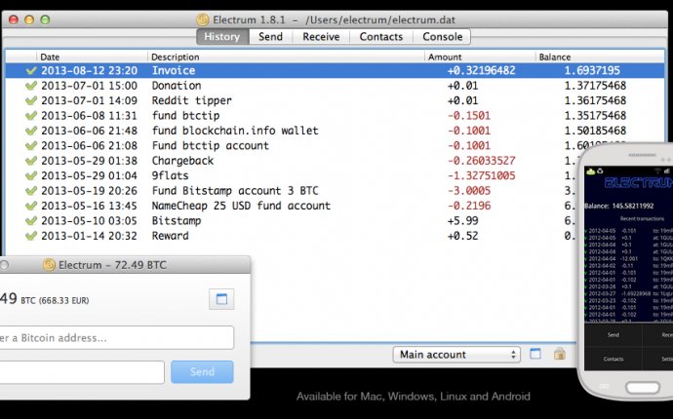This screenshot has width=673, height=419.
Task: Click balance 1.36175468
Action: (x=595, y=100)
